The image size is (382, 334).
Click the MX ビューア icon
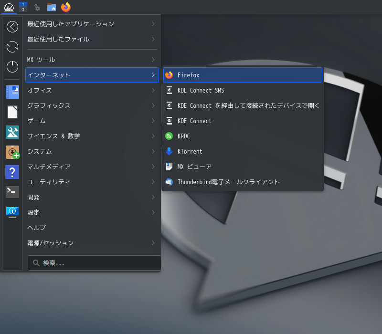click(169, 167)
